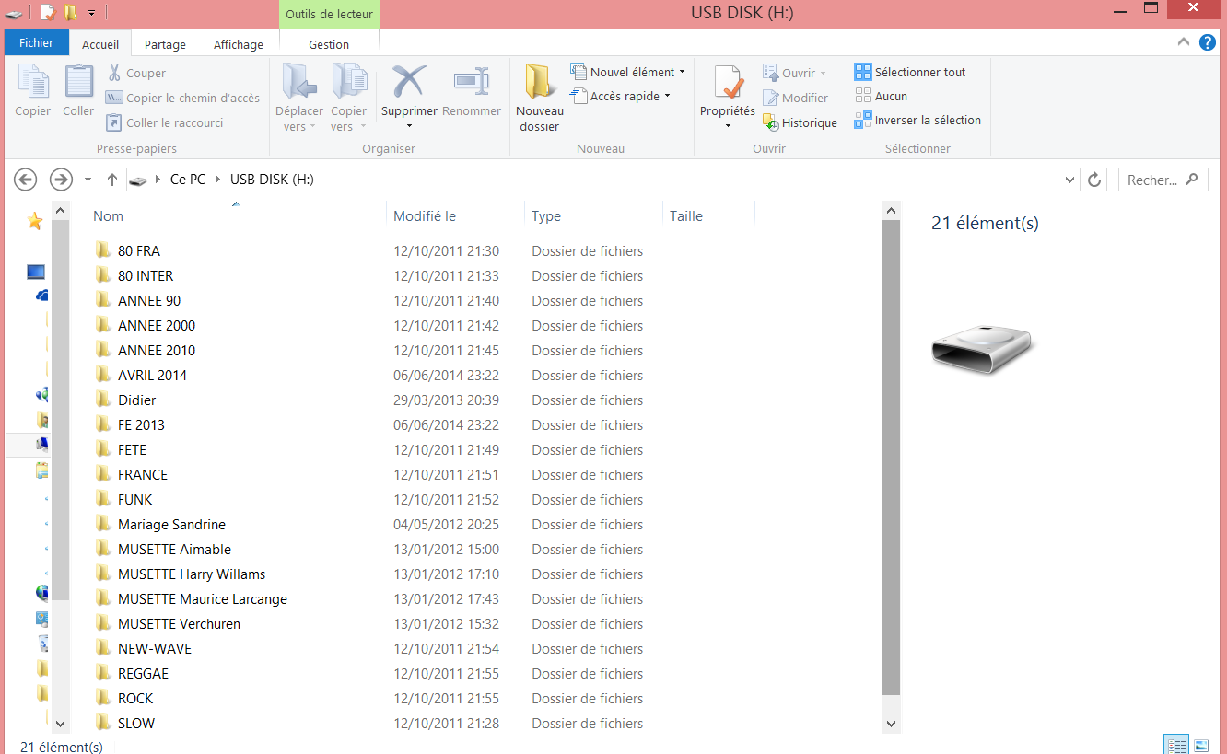Click Aucun to deselect all items
The height and width of the screenshot is (754, 1227).
coord(890,96)
